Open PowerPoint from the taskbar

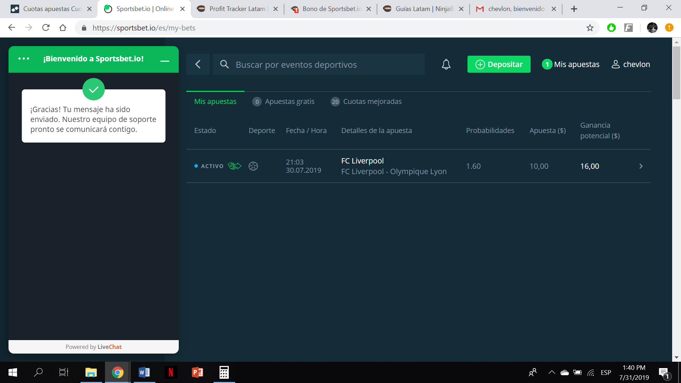[198, 372]
